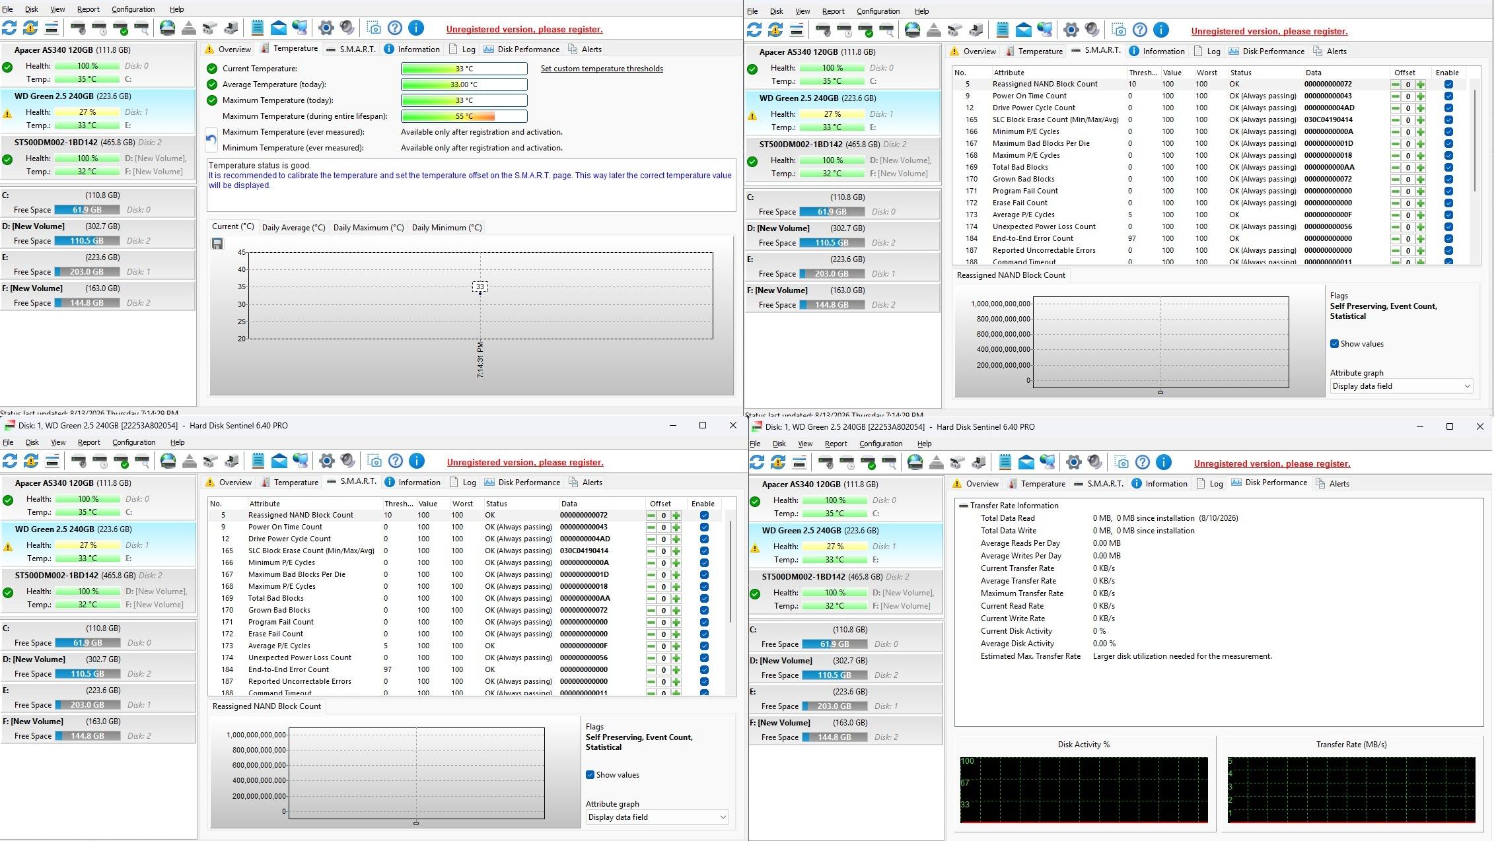This screenshot has width=1496, height=841.
Task: Collapse the Transfer Rate Information section
Action: [963, 506]
